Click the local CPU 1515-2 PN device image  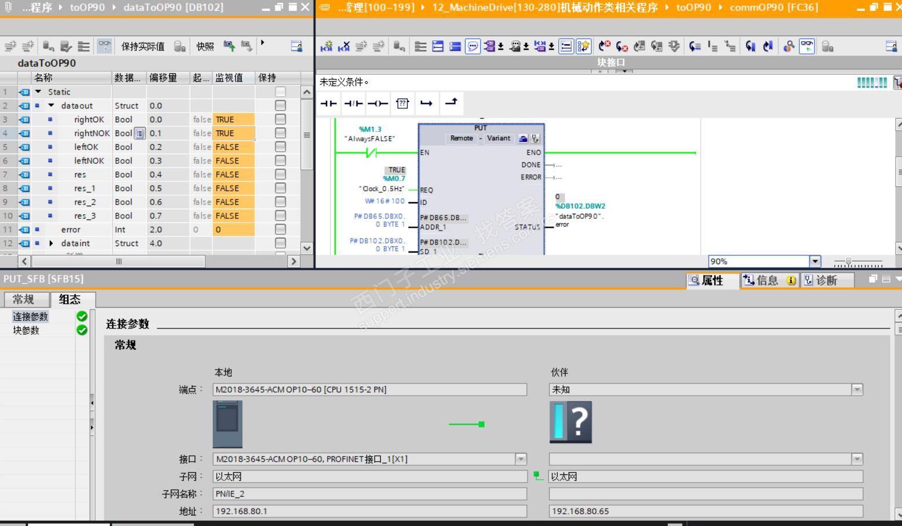tap(227, 424)
